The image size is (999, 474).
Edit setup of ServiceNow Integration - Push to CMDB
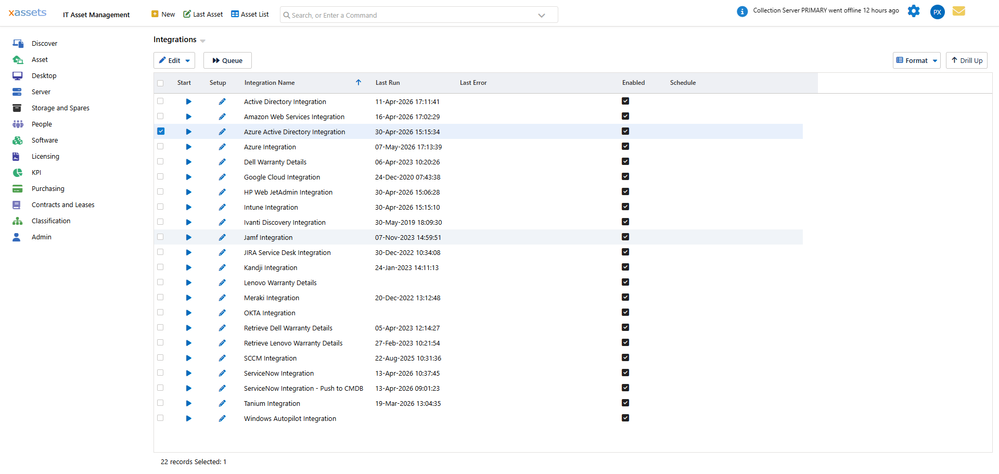[x=222, y=389]
